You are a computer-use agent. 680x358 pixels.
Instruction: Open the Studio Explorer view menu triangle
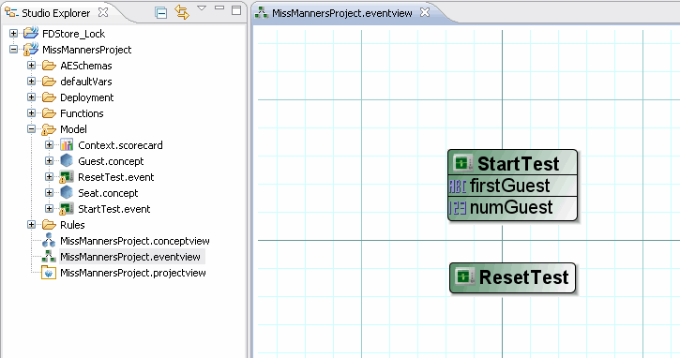coord(202,7)
